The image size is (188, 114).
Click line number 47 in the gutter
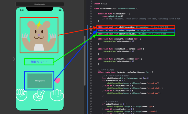coord(91,104)
